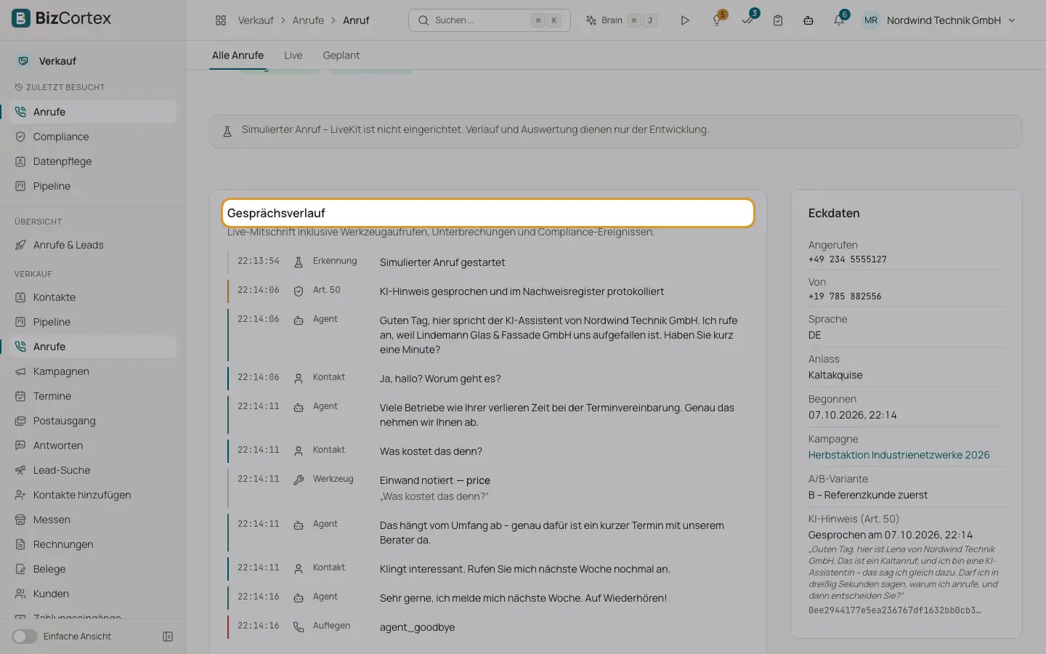Click the wrench icon of the Werkzeug entry
1046x654 pixels.
point(299,480)
